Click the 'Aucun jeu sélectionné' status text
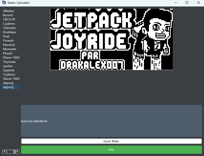The width and height of the screenshot is (204, 156). [34, 121]
